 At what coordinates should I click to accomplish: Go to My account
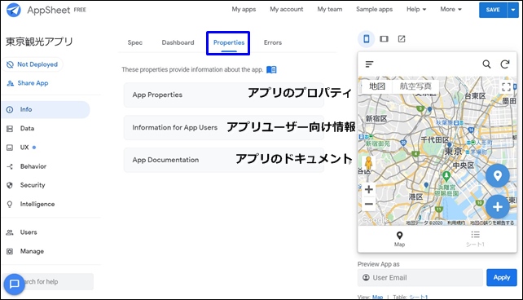pos(287,9)
